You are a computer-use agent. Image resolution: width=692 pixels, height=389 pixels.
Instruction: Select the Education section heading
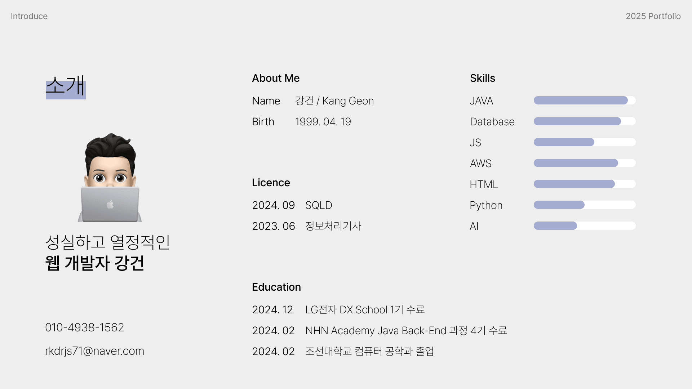276,287
